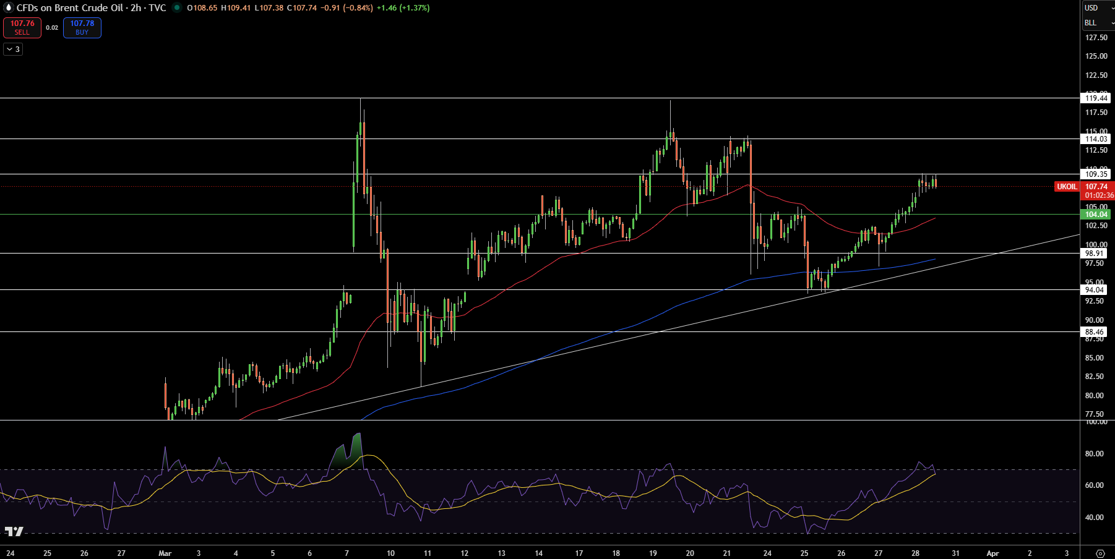
Task: Click the 31 date on time axis
Action: (x=955, y=553)
